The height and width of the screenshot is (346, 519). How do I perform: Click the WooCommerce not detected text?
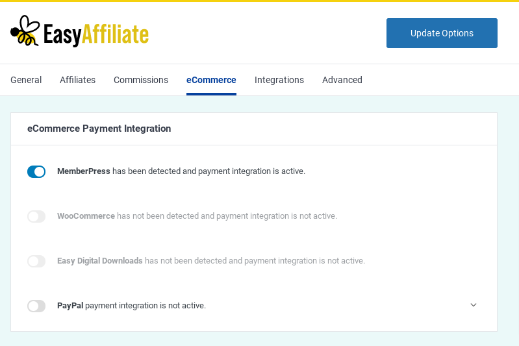(x=197, y=216)
